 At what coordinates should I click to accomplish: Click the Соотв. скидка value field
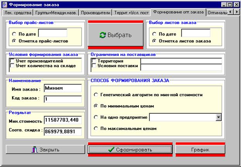(x=63, y=132)
